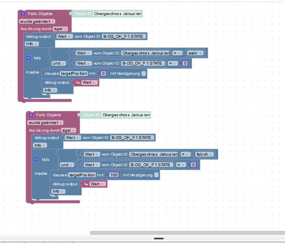Tick mit Verzögerung checkbox in first steuere block

tap(144, 74)
